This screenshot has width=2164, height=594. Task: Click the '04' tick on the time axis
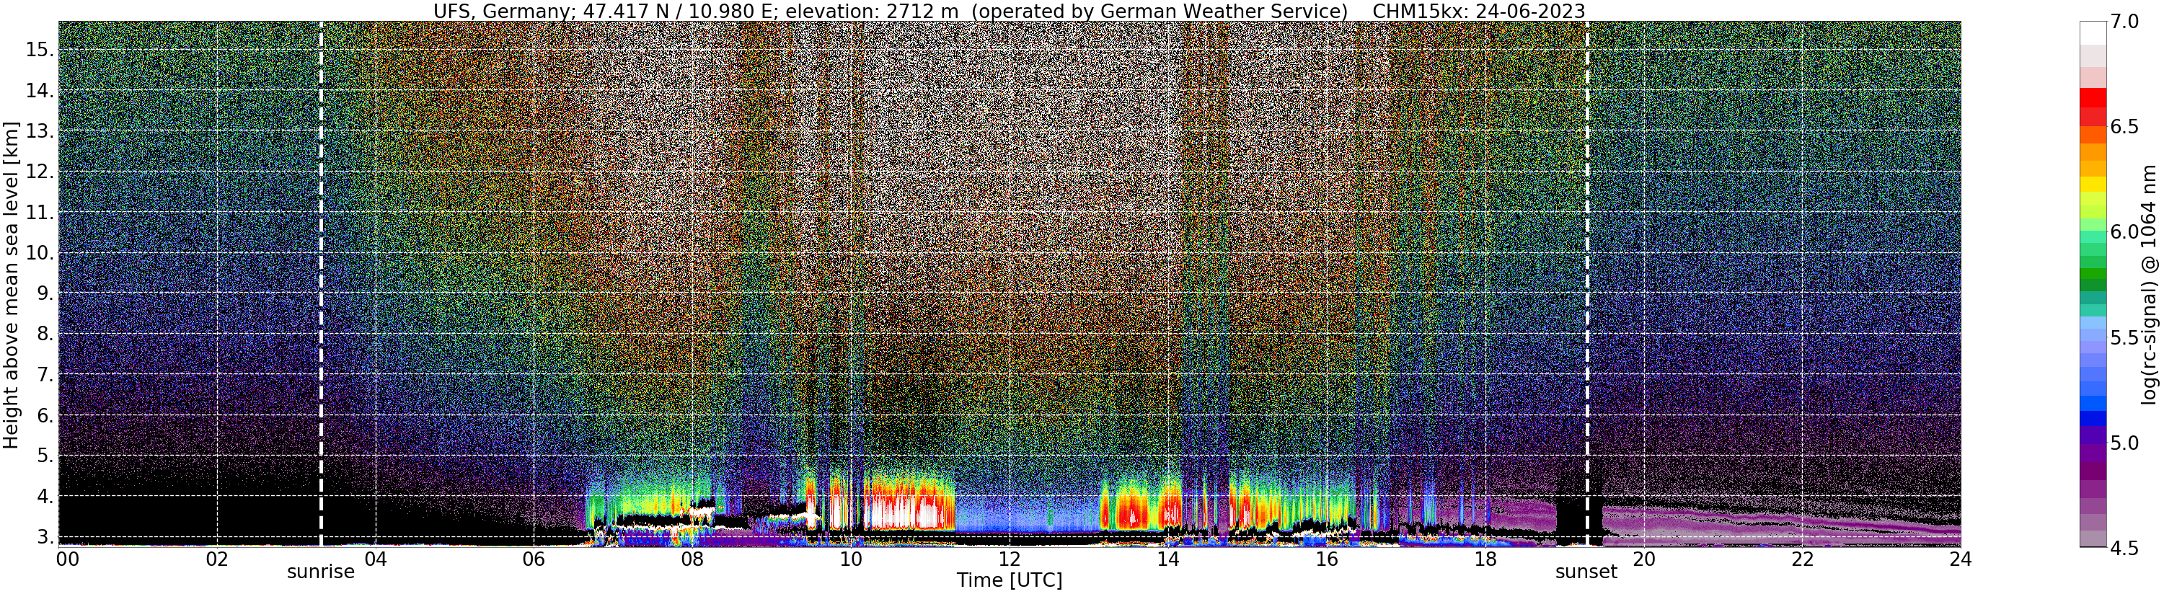coord(376,558)
